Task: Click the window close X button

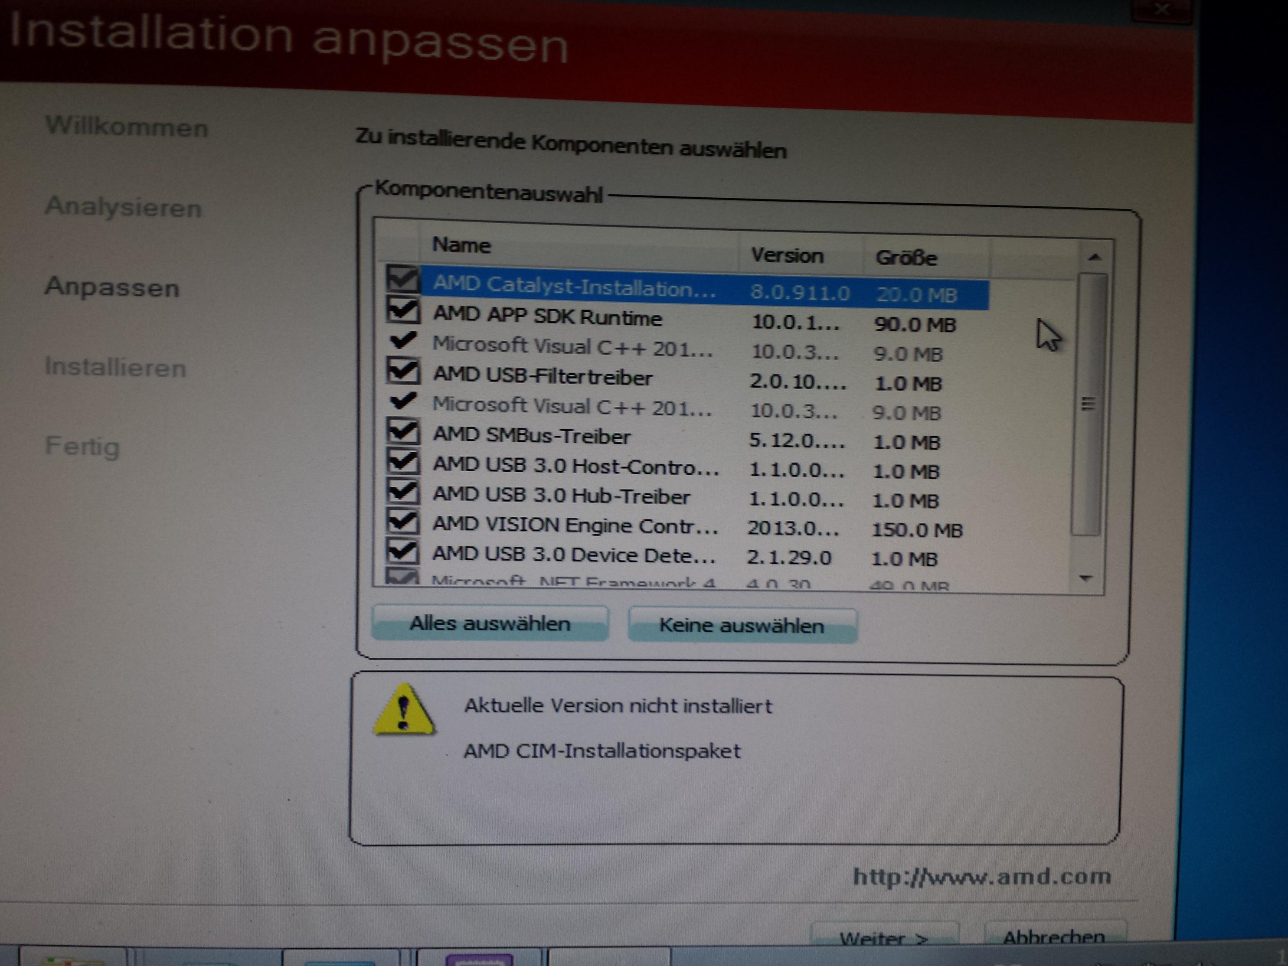Action: pos(1162,10)
